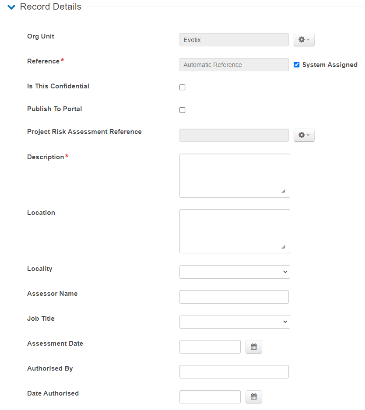Open the Locality dropdown
The image size is (365, 410).
[235, 272]
